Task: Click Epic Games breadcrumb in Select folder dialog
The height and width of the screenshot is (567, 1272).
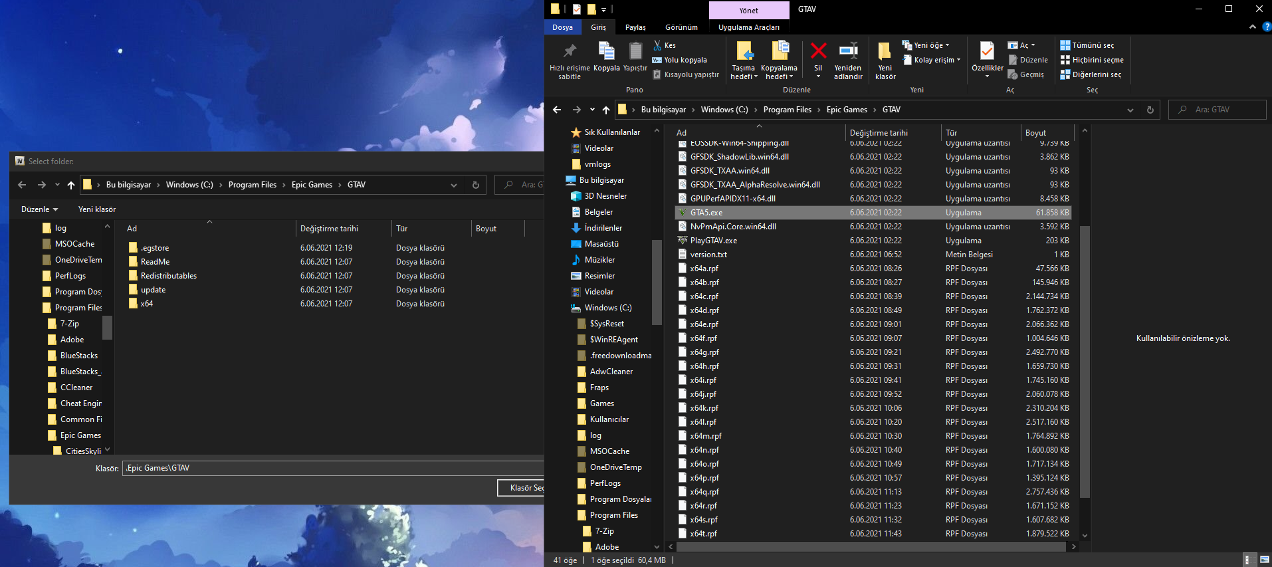Action: tap(312, 185)
